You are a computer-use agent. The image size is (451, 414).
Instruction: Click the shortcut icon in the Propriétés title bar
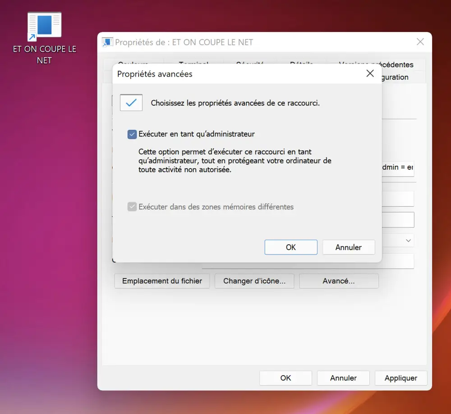click(107, 42)
